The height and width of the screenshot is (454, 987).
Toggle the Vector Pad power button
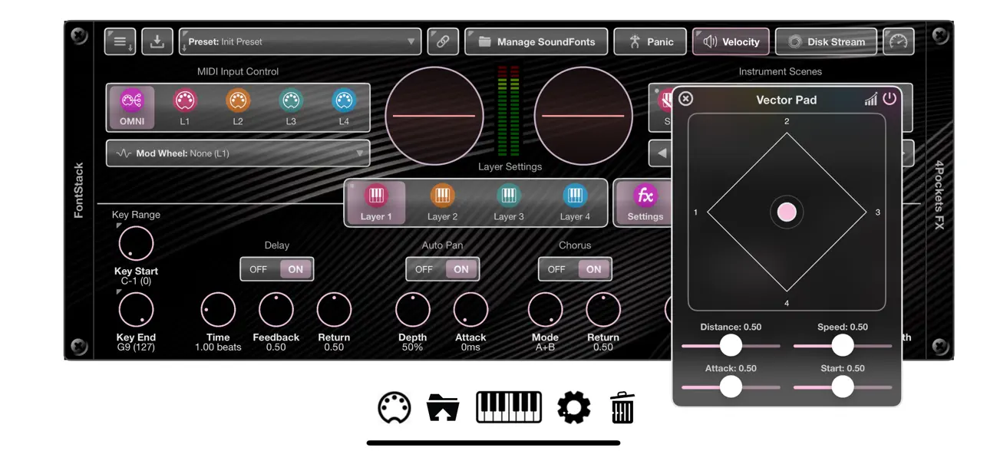[x=890, y=99]
